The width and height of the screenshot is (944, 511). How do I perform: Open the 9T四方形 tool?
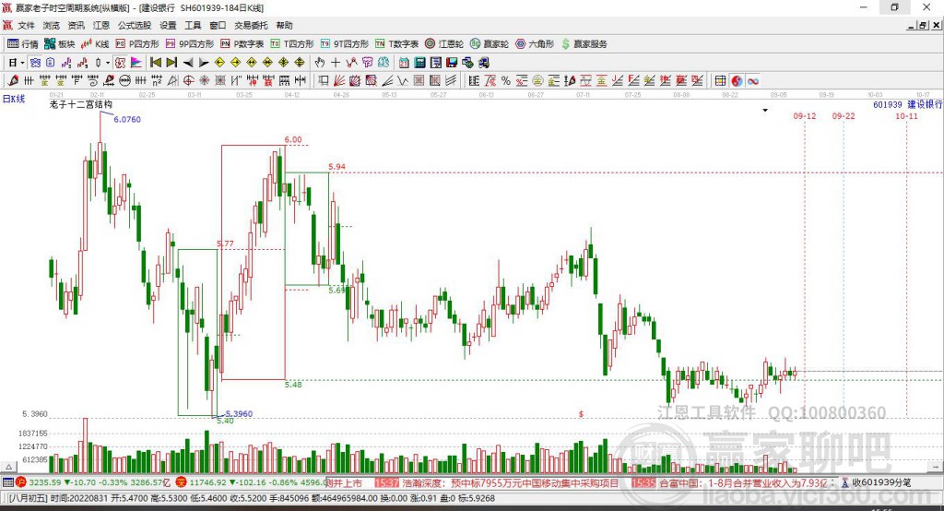click(345, 44)
